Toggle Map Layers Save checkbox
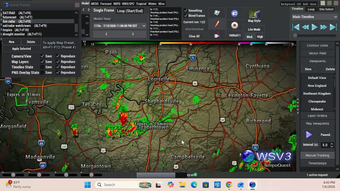The height and width of the screenshot is (191, 340). [x=42, y=62]
